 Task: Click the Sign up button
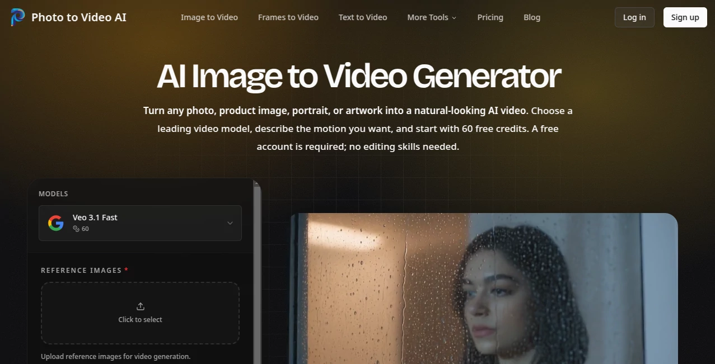pyautogui.click(x=685, y=17)
